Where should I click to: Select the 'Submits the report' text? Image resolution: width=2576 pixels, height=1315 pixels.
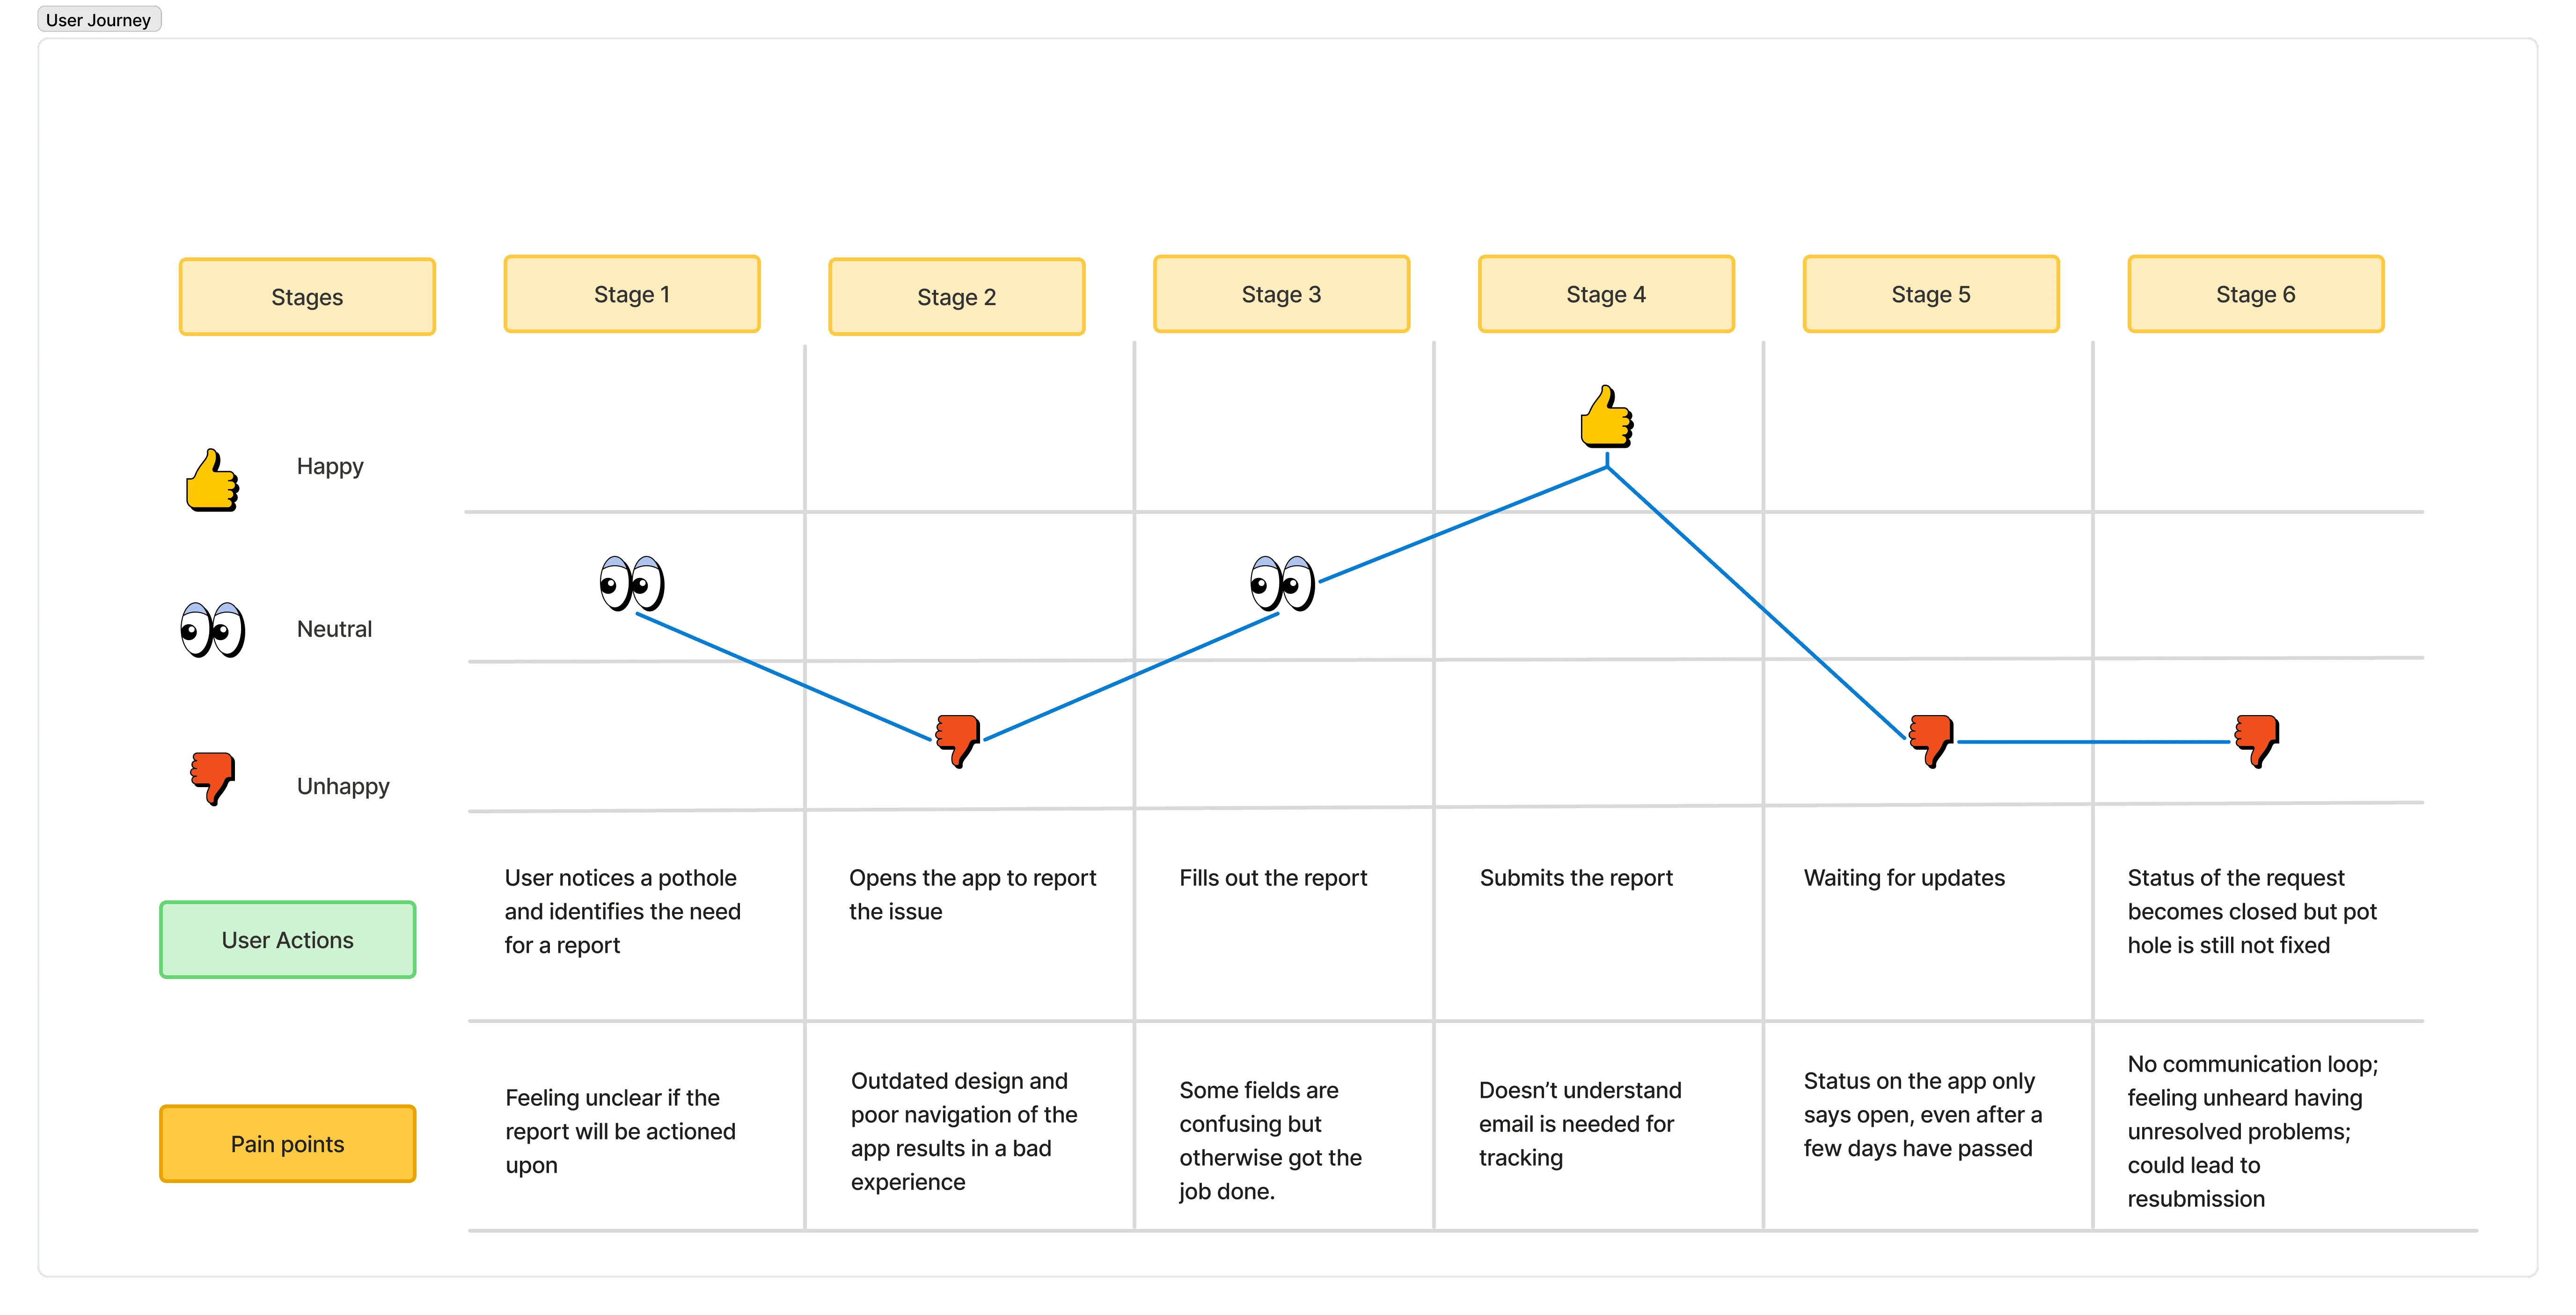point(1576,878)
